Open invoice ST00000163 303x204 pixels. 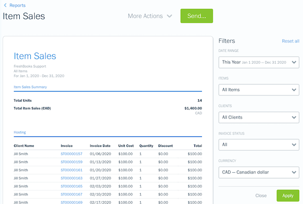click(71, 178)
